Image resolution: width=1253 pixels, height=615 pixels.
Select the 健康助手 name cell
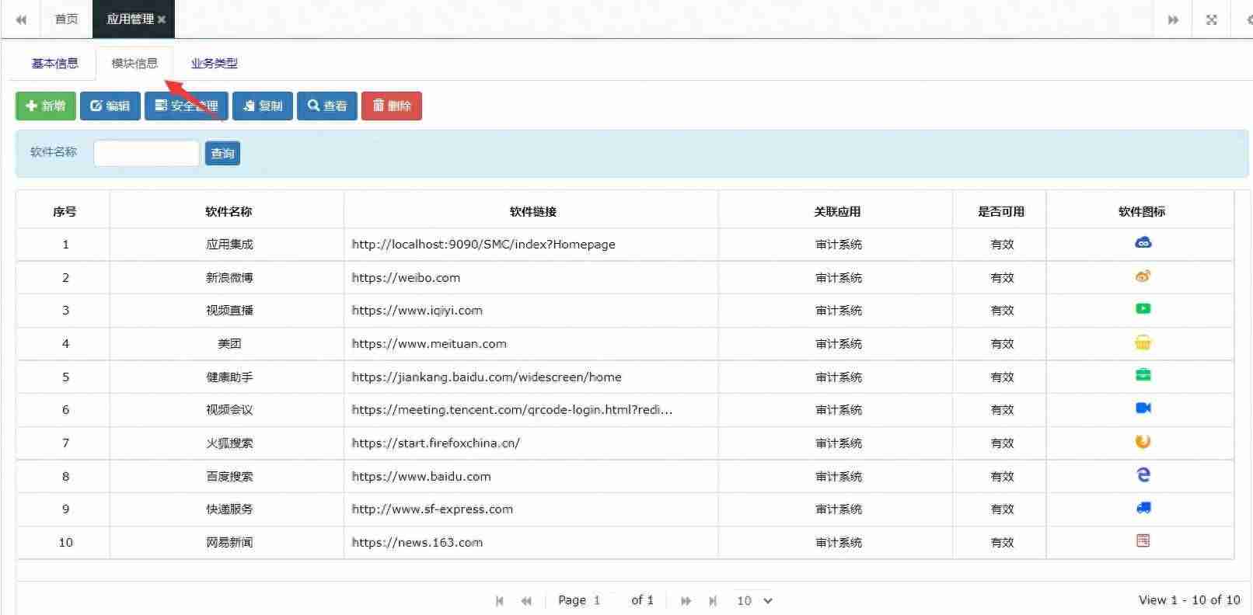(x=229, y=377)
